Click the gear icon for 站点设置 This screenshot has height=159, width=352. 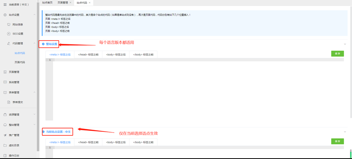tap(5, 15)
